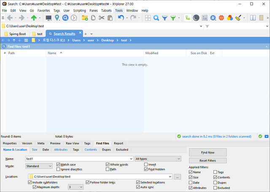Open the Favorites menu
This screenshot has width=270, height=192.
tap(43, 11)
